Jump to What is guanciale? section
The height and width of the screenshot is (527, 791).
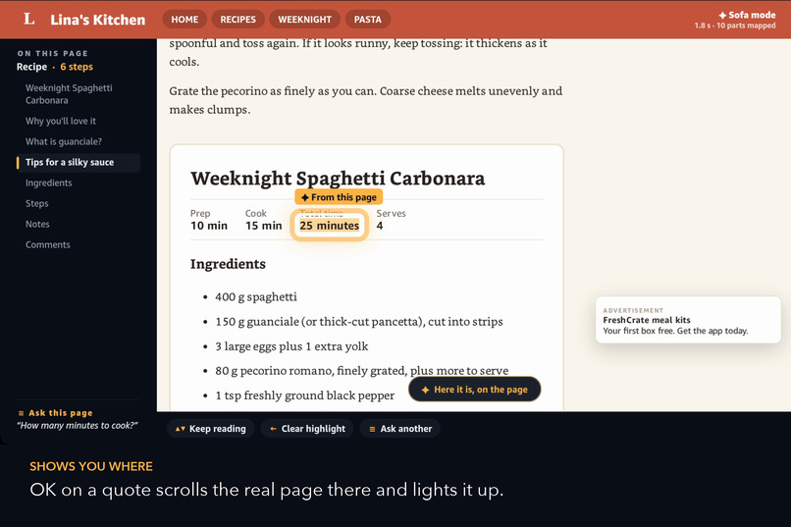tap(64, 141)
